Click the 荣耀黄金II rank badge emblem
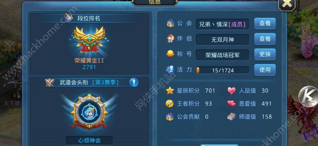This screenshot has width=318, height=146. point(89,39)
